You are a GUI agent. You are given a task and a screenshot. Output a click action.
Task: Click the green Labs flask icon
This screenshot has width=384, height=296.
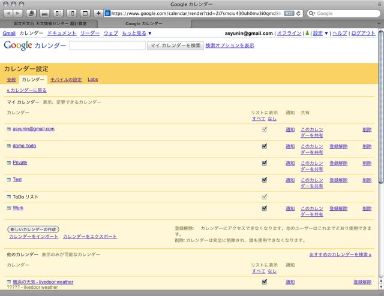tap(307, 33)
